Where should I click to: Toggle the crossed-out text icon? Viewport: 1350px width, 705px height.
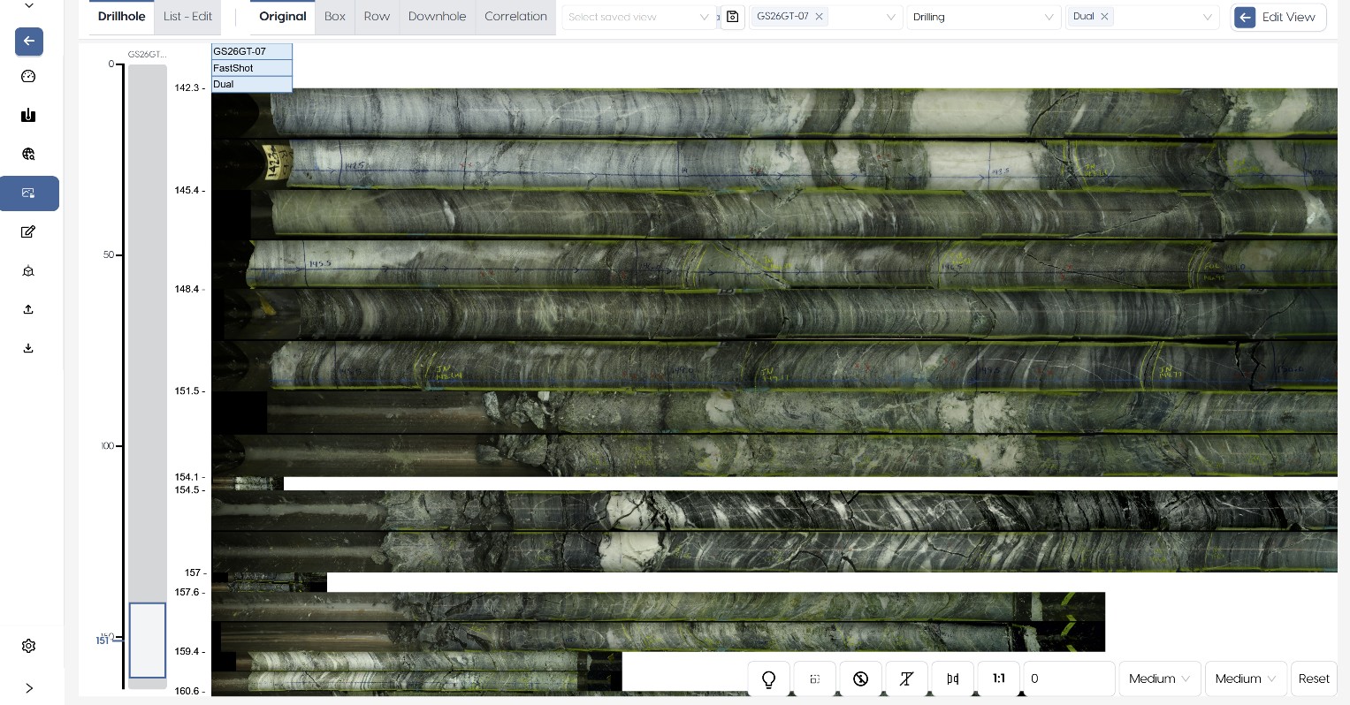[906, 678]
